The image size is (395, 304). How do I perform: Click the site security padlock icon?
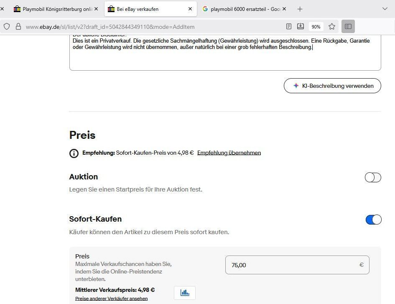18,26
